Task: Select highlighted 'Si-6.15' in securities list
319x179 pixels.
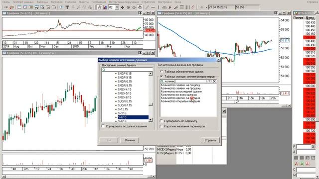Action: pos(133,117)
